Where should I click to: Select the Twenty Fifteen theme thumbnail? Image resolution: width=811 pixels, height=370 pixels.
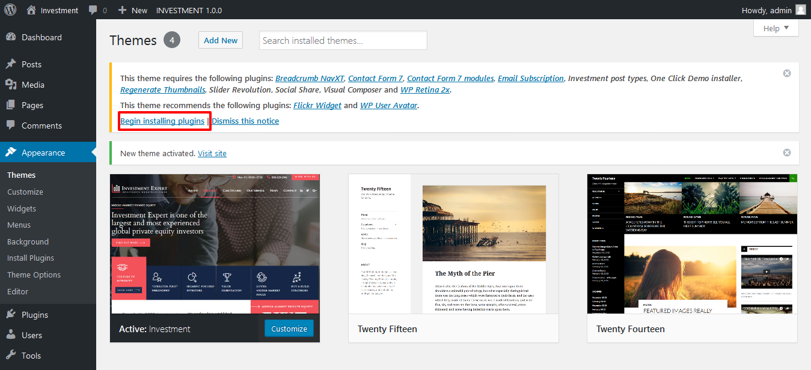(x=453, y=244)
